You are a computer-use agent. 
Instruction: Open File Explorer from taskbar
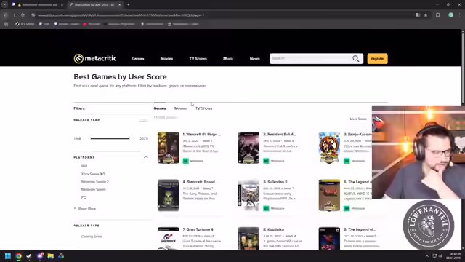point(50,256)
